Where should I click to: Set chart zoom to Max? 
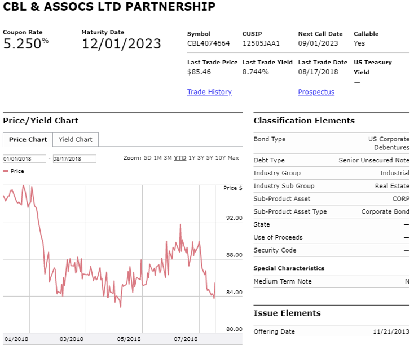coord(234,158)
